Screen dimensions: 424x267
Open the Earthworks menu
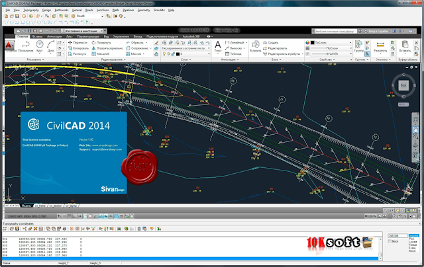point(62,11)
